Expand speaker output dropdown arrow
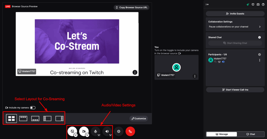Image resolution: width=267 pixels, height=139 pixels. click(x=110, y=135)
